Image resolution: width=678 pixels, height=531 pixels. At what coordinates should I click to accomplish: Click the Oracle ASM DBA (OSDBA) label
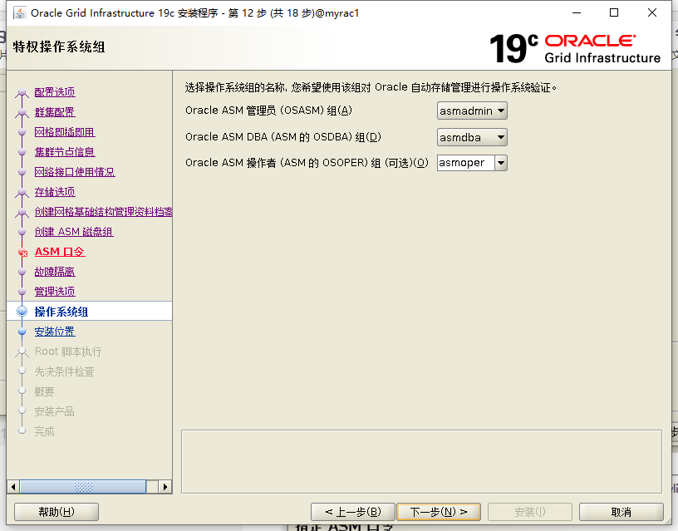(x=283, y=137)
